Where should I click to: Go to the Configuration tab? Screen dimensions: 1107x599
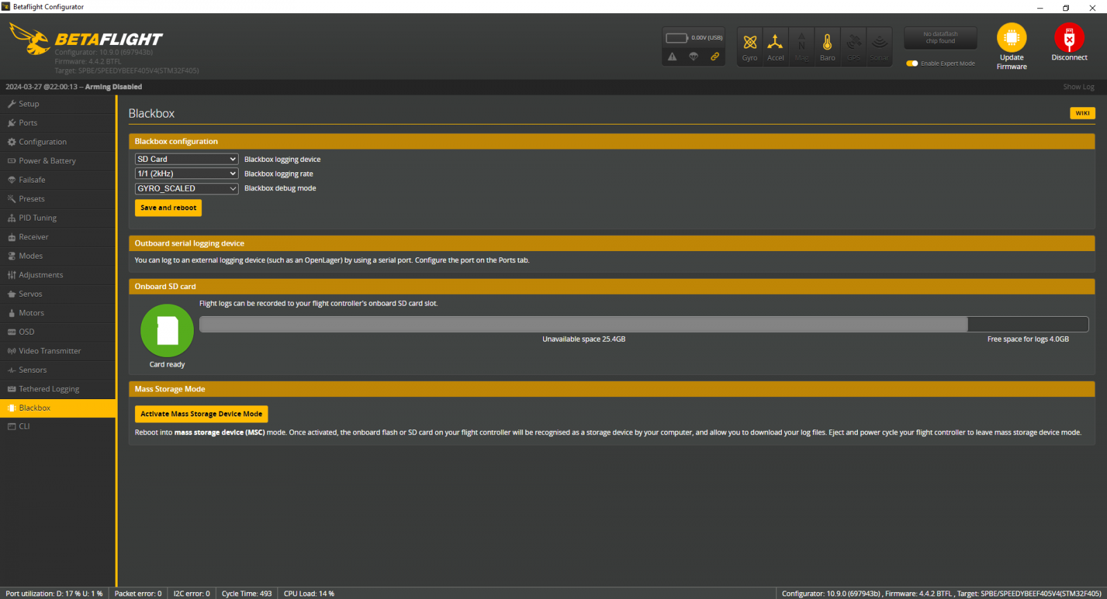tap(57, 142)
